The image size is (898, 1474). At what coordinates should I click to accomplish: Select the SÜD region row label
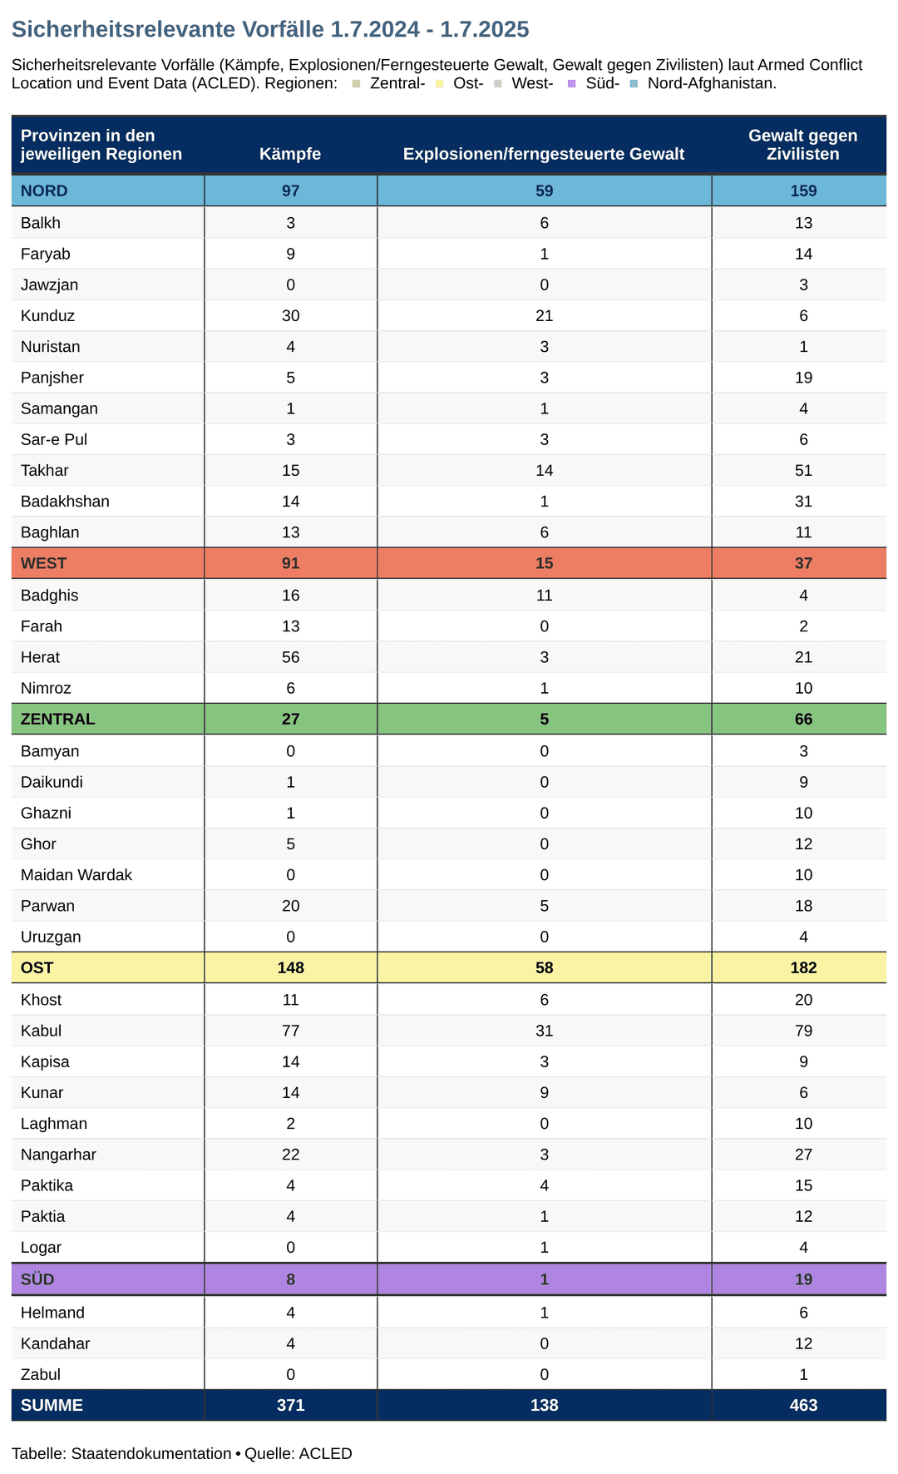37,1279
